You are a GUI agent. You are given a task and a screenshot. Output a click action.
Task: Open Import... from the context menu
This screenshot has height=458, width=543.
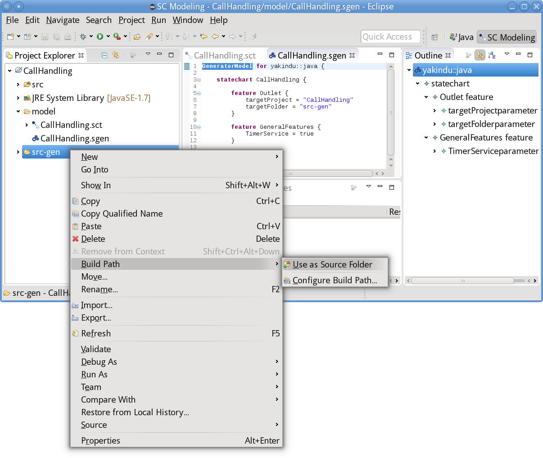tap(176, 305)
